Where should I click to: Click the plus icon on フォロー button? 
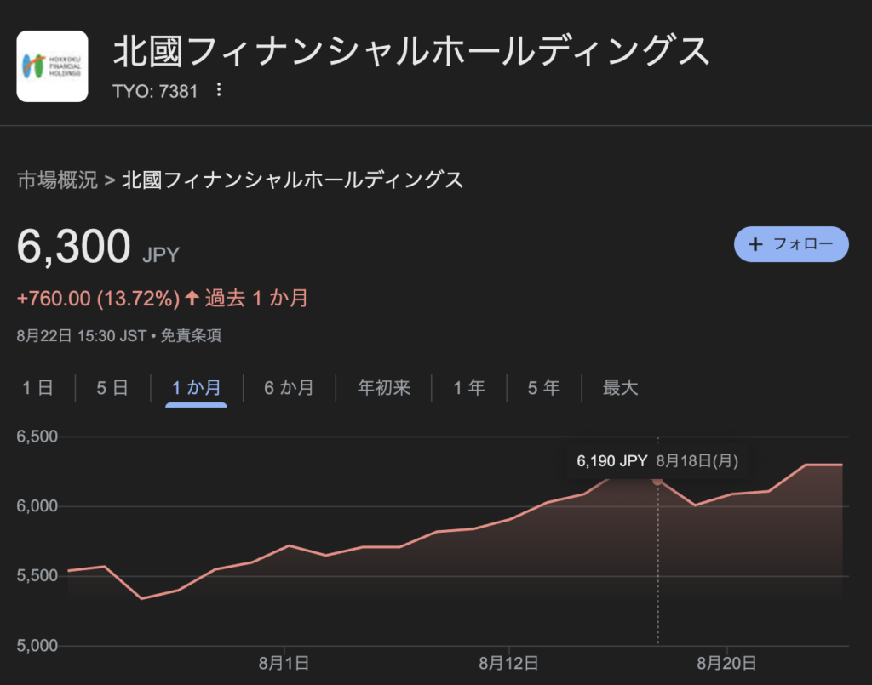click(x=755, y=244)
